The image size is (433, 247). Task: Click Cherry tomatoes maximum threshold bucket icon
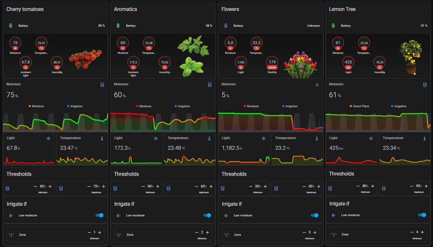coord(61,188)
